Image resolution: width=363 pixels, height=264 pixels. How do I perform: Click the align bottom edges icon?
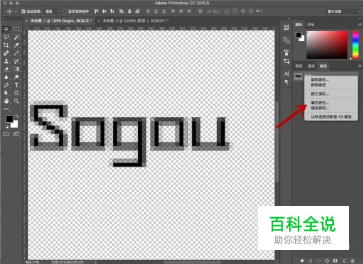click(x=112, y=11)
